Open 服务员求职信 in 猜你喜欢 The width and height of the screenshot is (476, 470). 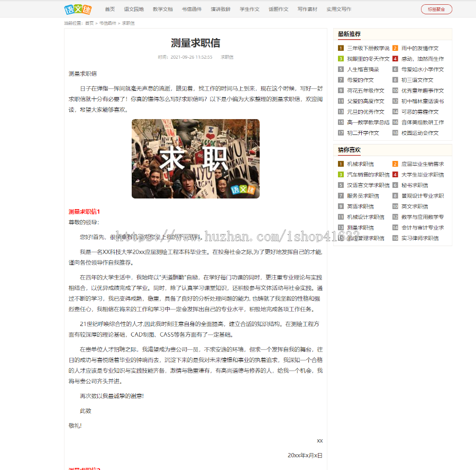[x=363, y=196]
